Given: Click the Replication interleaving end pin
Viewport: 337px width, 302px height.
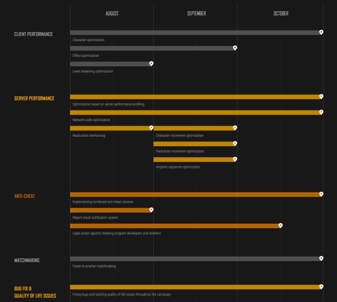Looking at the screenshot, I should click(151, 128).
